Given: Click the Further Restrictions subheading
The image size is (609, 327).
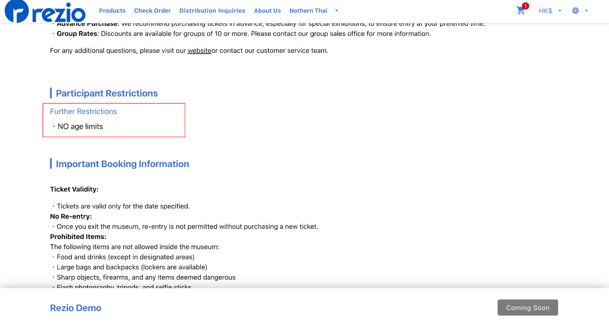Looking at the screenshot, I should pyautogui.click(x=83, y=111).
